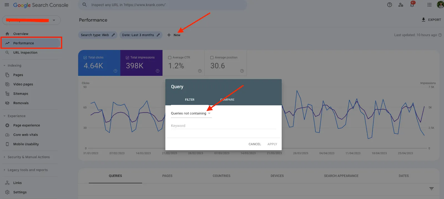The image size is (444, 199).
Task: Click the Sitemaps icon
Action: click(7, 94)
